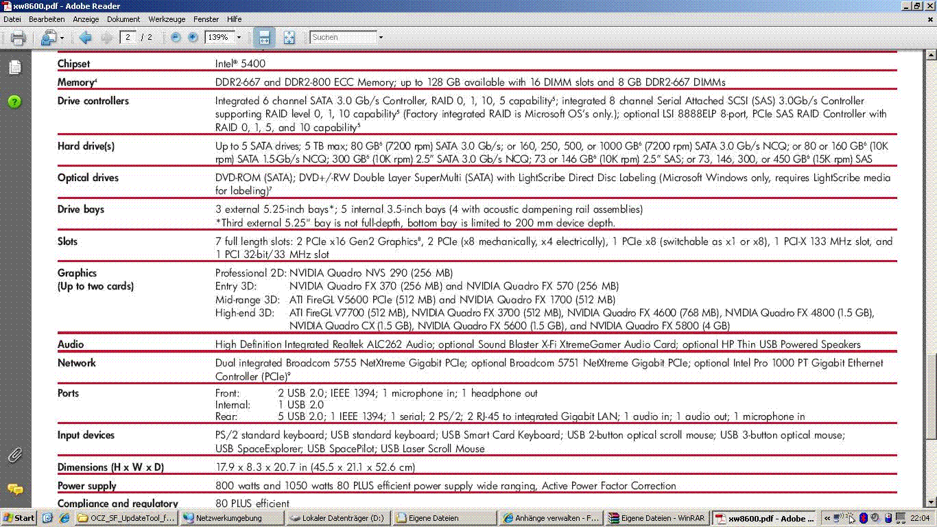Image resolution: width=937 pixels, height=527 pixels.
Task: Open the Dokument menu
Action: pyautogui.click(x=123, y=19)
